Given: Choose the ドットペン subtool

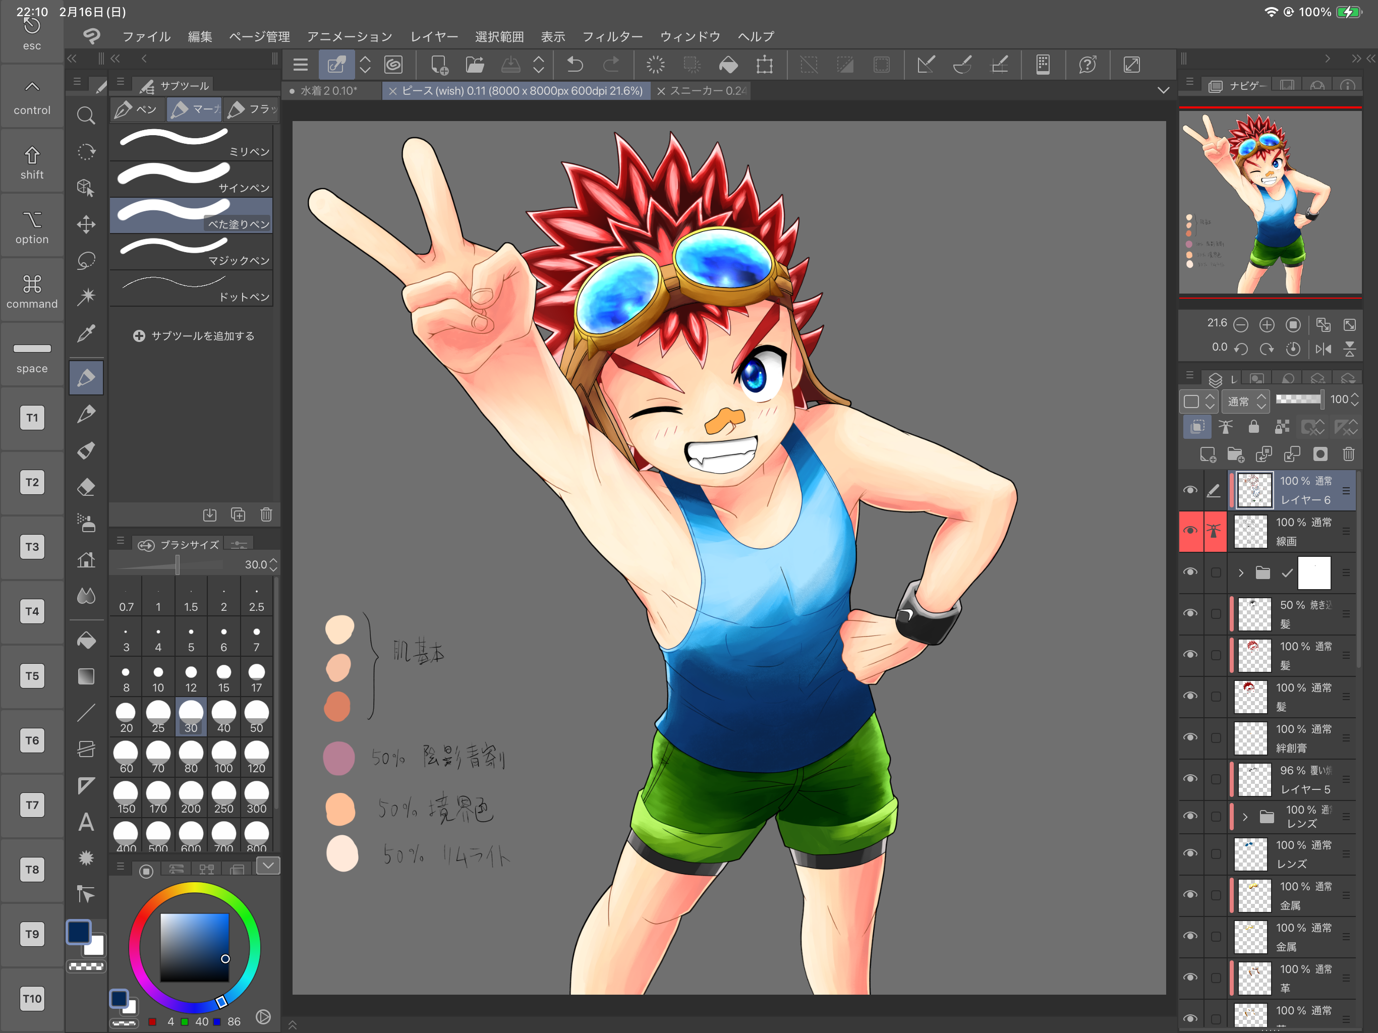Looking at the screenshot, I should pyautogui.click(x=192, y=288).
